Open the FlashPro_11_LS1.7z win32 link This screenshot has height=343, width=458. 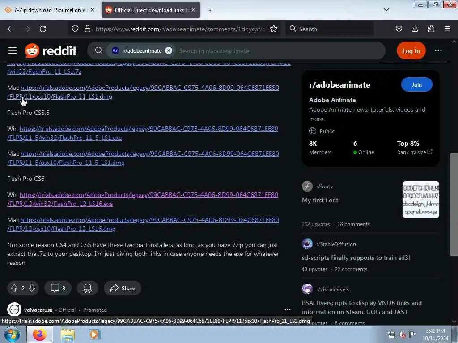pyautogui.click(x=44, y=71)
